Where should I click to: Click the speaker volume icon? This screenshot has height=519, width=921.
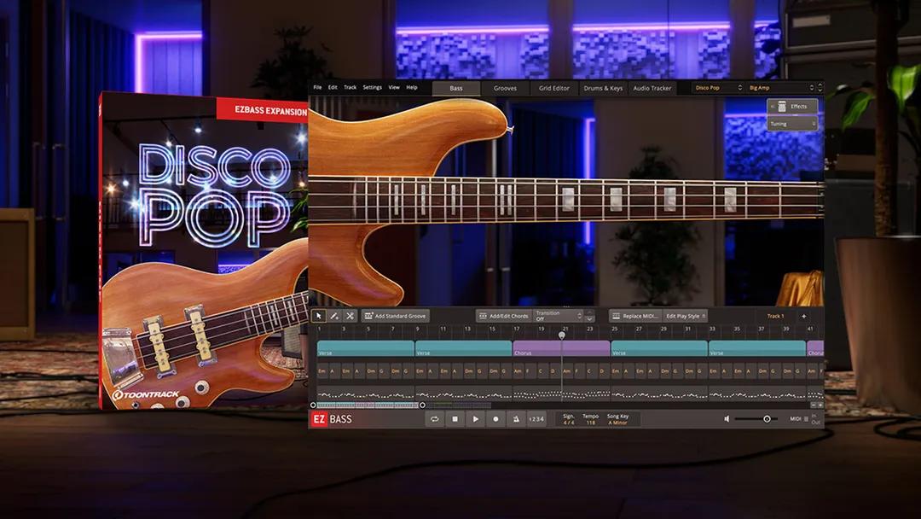(x=727, y=418)
